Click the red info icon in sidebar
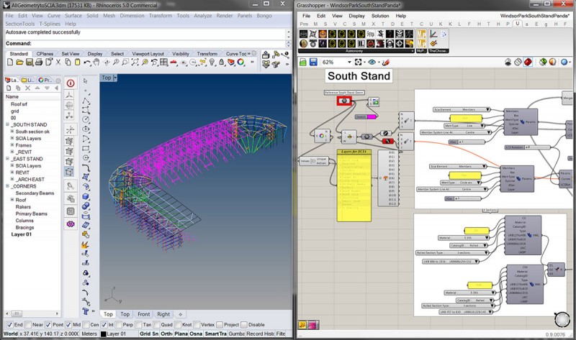The height and width of the screenshot is (340, 576). pos(71,83)
